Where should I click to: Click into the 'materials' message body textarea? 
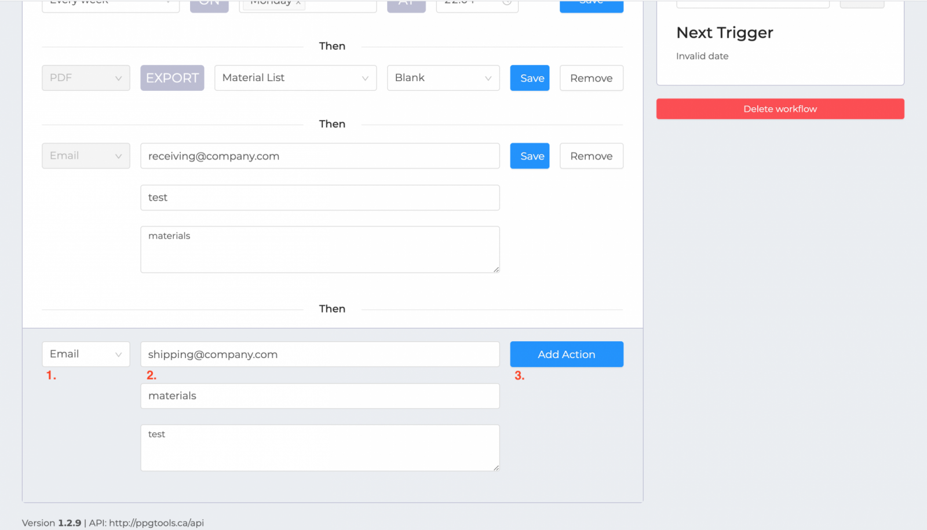tap(320, 250)
